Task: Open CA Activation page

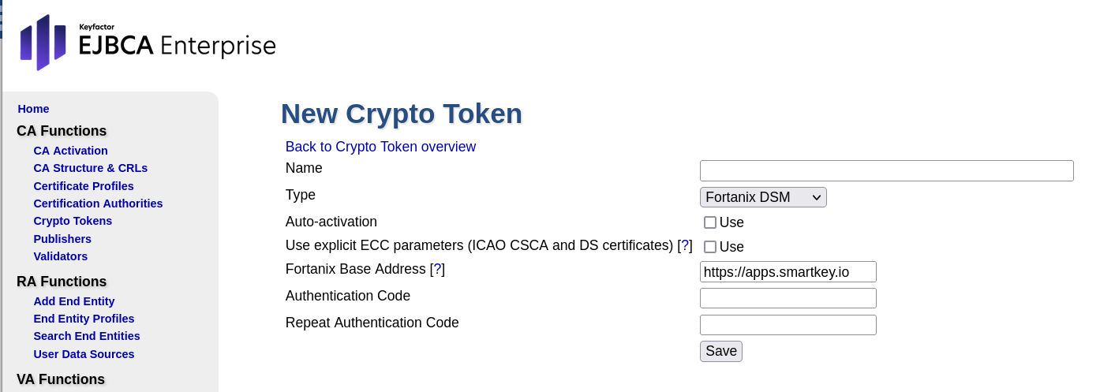Action: 70,151
